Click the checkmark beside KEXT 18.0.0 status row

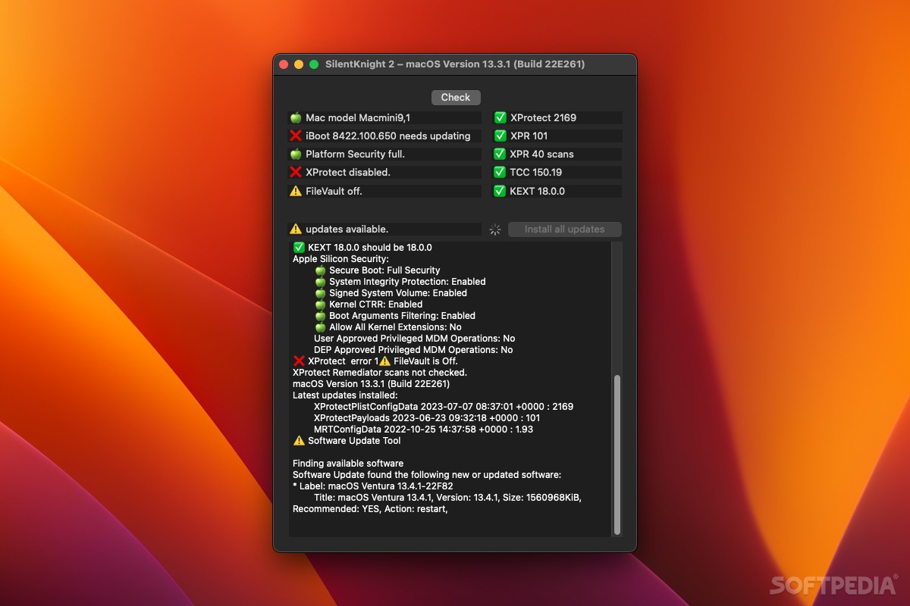[499, 191]
